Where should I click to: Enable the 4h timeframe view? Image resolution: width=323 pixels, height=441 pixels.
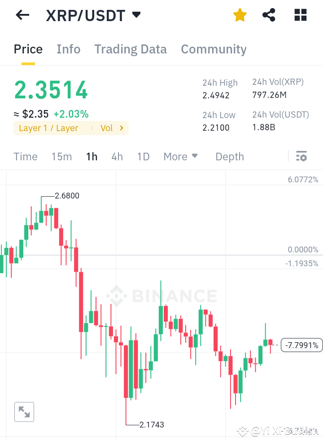point(117,157)
